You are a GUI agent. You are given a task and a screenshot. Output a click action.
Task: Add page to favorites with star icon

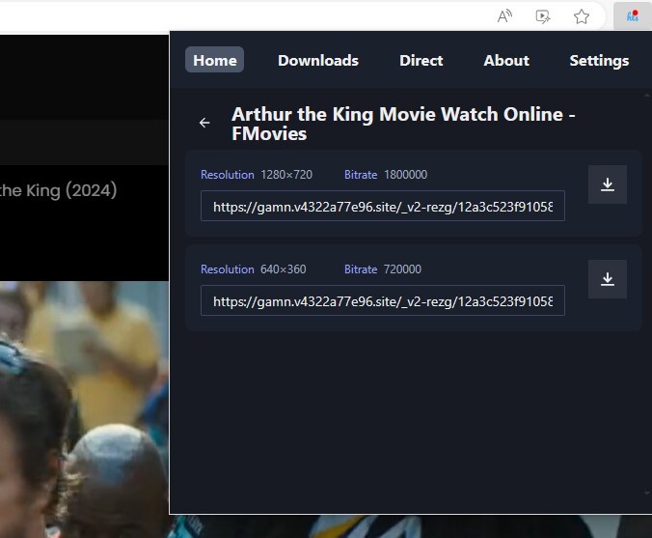582,16
